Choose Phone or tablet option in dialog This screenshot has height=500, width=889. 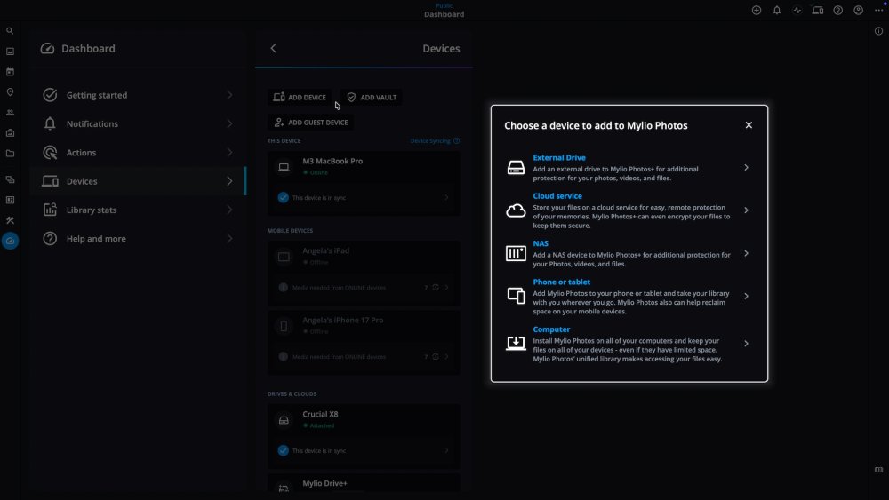coord(629,296)
